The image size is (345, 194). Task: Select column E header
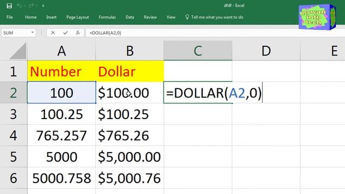click(x=323, y=51)
